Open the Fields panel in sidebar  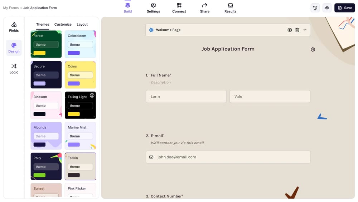coord(14,27)
